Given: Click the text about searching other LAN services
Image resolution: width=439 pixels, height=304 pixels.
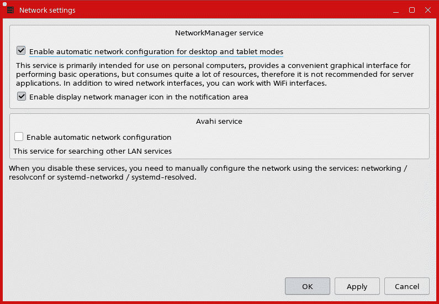Looking at the screenshot, I should click(x=93, y=151).
